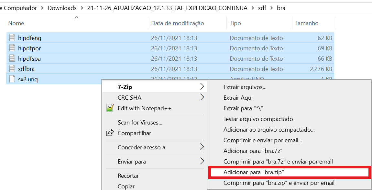Viewport: 372px width, 190px height.
Task: Select Extrair Aqui option
Action: 289,97
